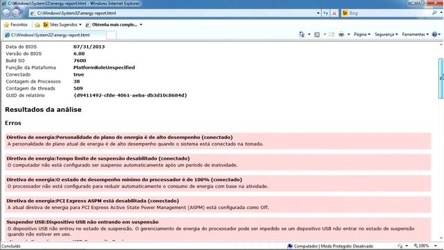The width and height of the screenshot is (444, 250).
Task: Open Favoritos star button
Action: pos(15,25)
